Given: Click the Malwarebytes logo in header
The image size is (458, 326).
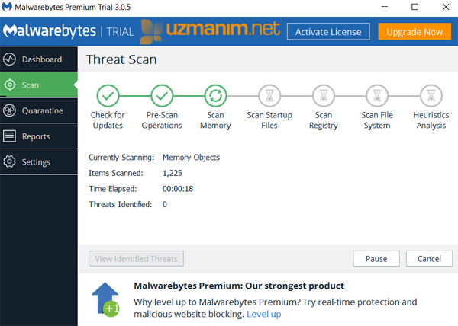Looking at the screenshot, I should [x=50, y=31].
